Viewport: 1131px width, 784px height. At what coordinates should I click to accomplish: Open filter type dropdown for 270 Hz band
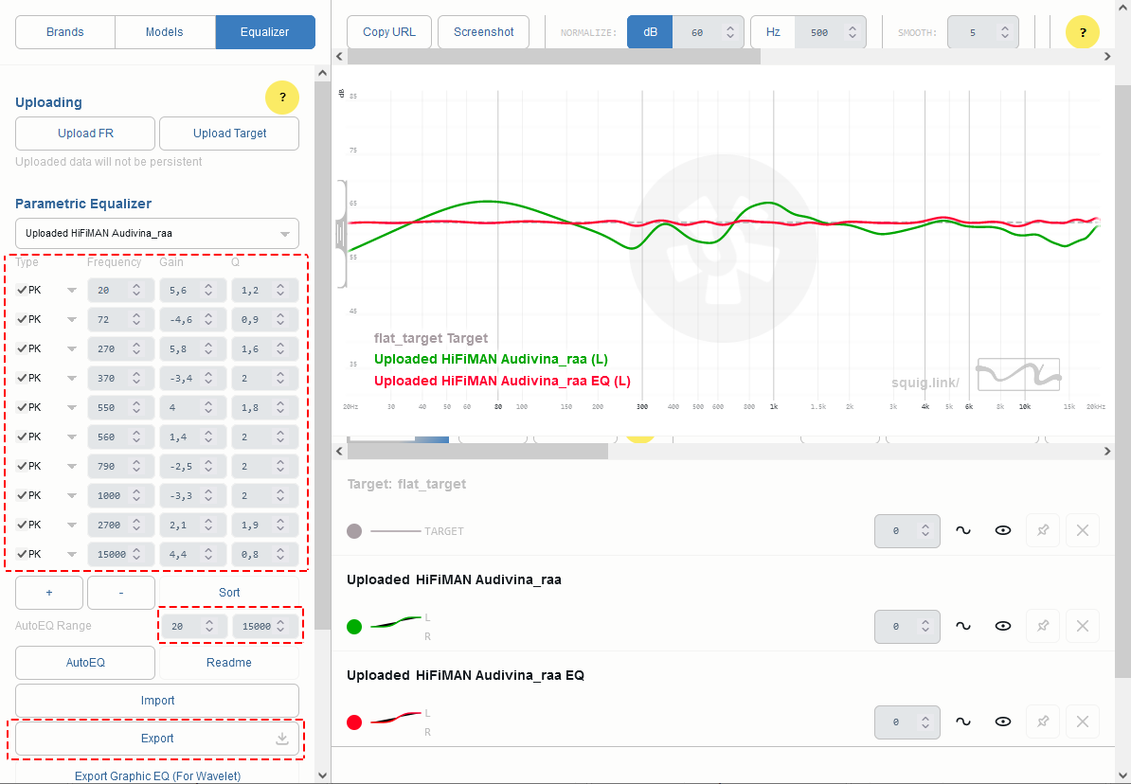[71, 349]
